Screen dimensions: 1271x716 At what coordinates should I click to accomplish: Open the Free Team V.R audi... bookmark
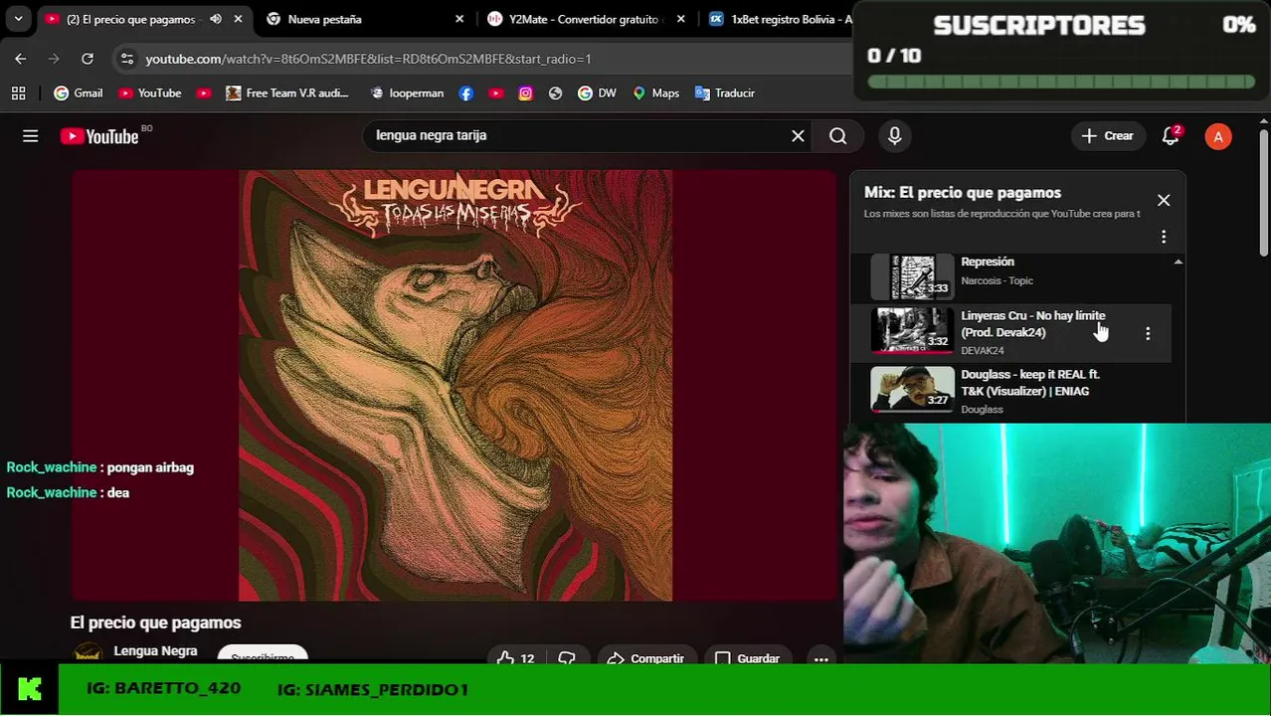click(287, 92)
